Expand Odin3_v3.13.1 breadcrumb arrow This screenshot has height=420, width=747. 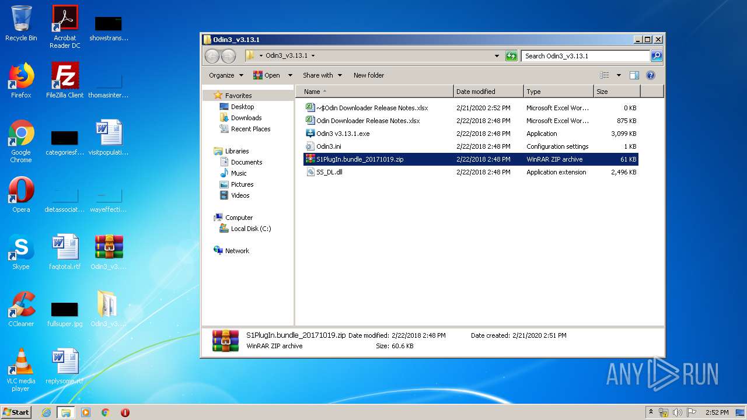tap(313, 56)
